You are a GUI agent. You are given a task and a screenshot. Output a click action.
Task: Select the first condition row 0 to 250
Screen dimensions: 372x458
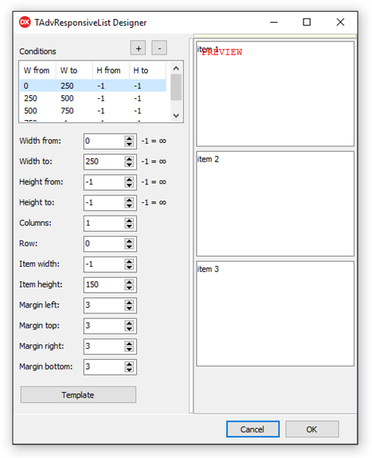coord(93,86)
